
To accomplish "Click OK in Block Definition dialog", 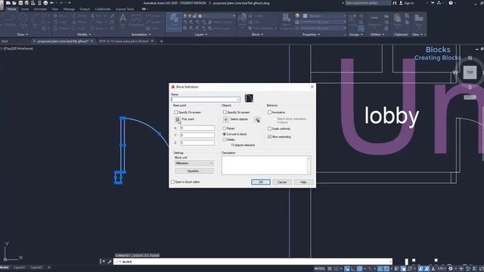I will (260, 182).
